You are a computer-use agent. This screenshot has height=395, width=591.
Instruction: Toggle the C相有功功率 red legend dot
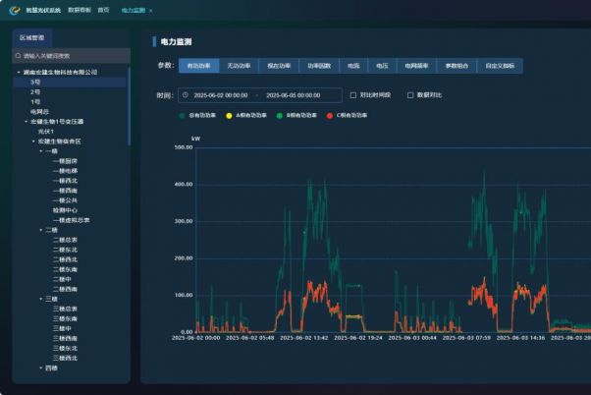tap(329, 115)
